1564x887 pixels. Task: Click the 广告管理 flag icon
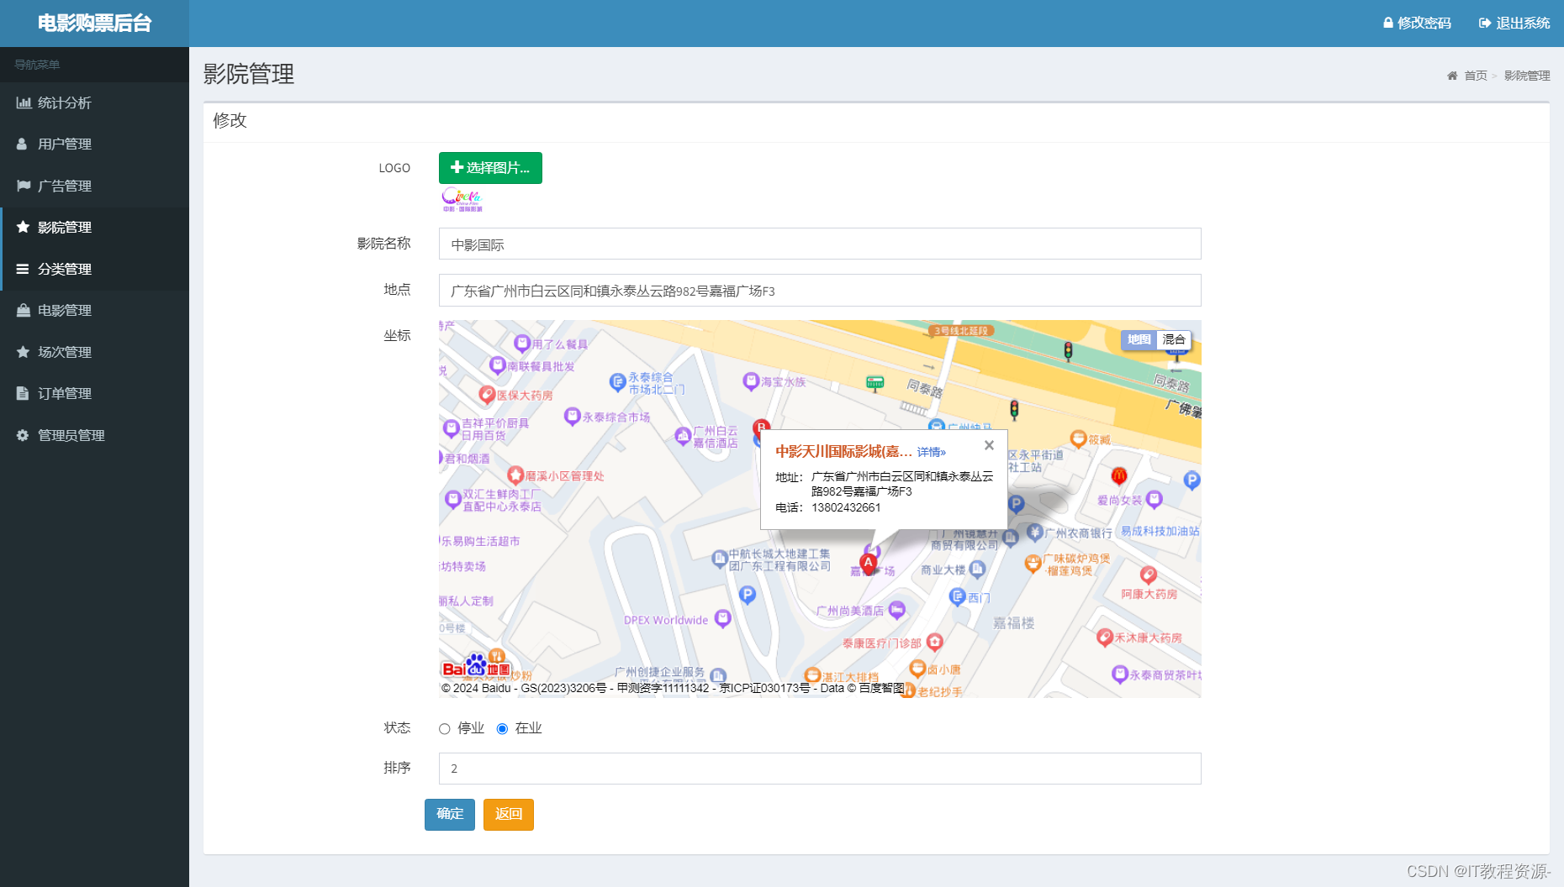pyautogui.click(x=24, y=186)
